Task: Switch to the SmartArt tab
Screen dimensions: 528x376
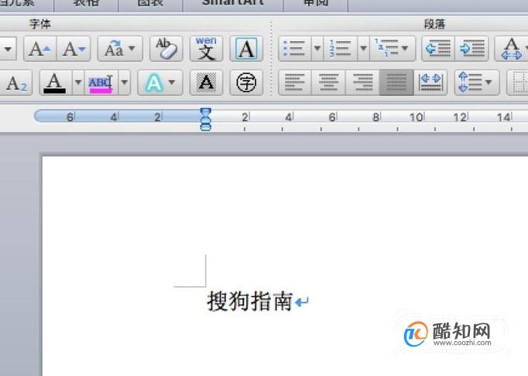Action: (233, 4)
